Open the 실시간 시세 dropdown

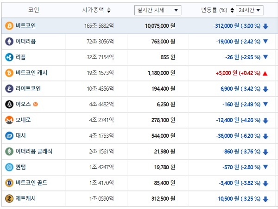click(158, 10)
